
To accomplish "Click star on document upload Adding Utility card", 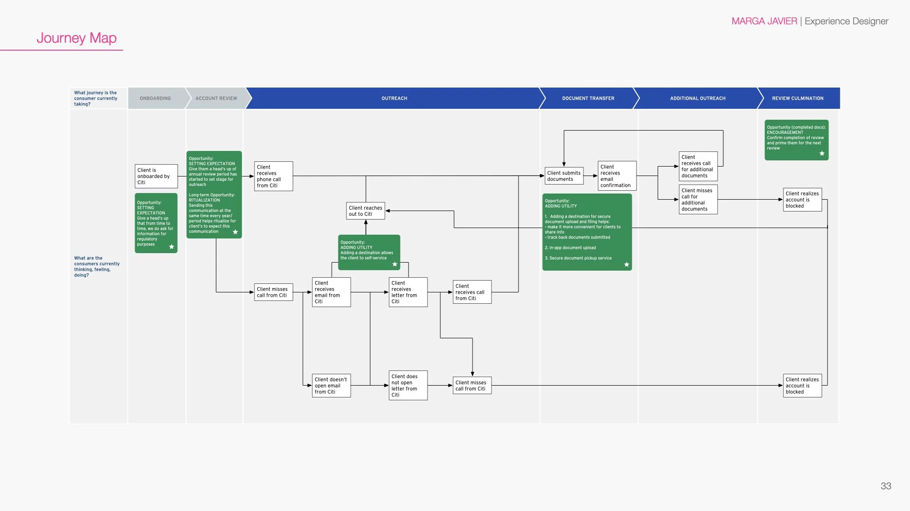I will click(627, 264).
